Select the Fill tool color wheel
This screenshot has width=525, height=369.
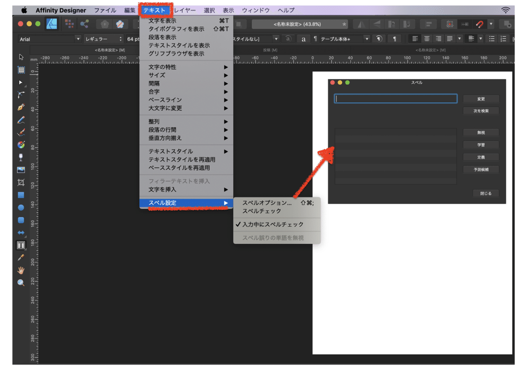[x=21, y=145]
